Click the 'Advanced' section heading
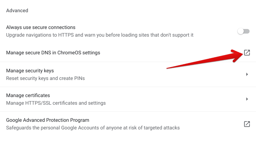256x141 pixels. [x=17, y=11]
